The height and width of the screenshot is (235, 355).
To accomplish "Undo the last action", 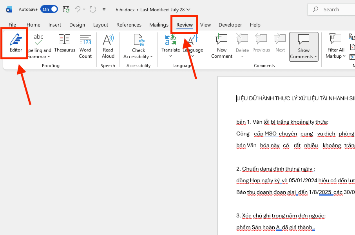I will pos(78,9).
